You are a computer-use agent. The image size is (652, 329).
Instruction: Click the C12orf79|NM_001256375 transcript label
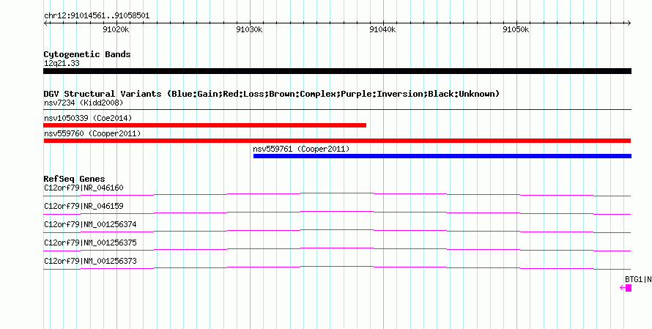[x=90, y=243]
